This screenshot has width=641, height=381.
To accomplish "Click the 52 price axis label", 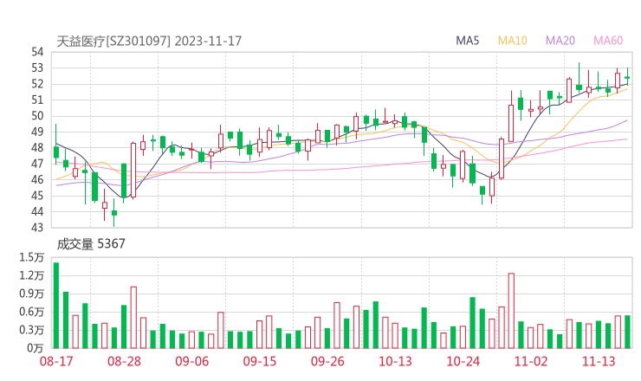I will tap(37, 84).
